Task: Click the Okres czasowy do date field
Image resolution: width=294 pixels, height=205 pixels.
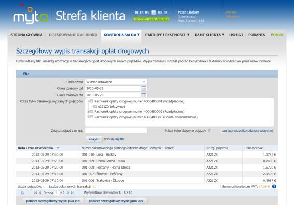Action: [113, 95]
